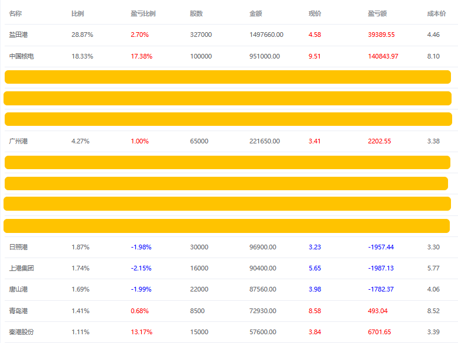This screenshot has width=458, height=343.
Task: Click the 90400.00 amount
Action: click(263, 268)
